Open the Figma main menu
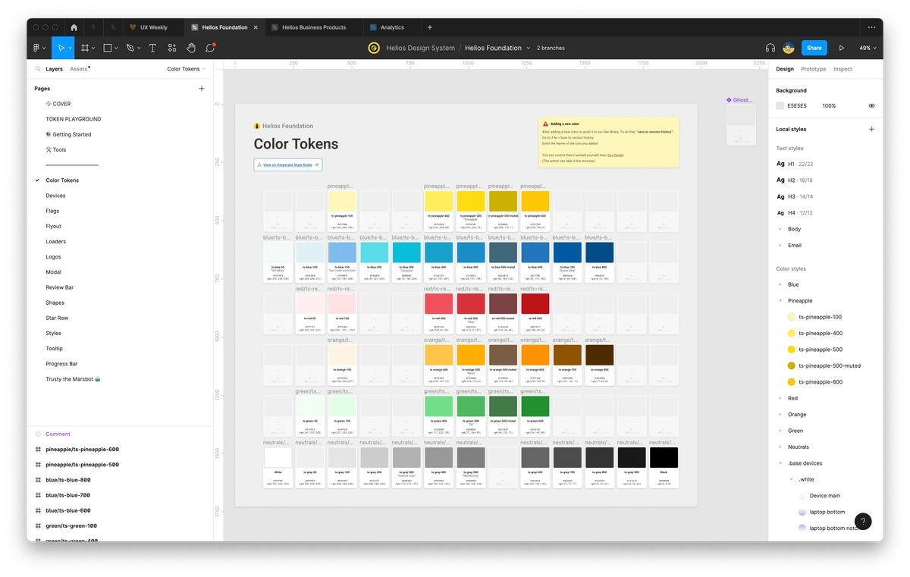 click(38, 47)
